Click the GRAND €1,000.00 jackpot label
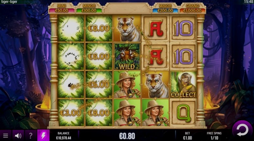The height and width of the screenshot is (141, 254). coord(192,9)
